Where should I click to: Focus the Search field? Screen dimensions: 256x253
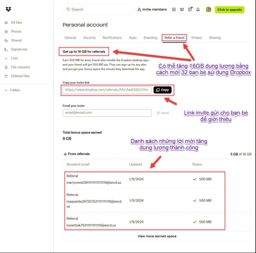98,9
